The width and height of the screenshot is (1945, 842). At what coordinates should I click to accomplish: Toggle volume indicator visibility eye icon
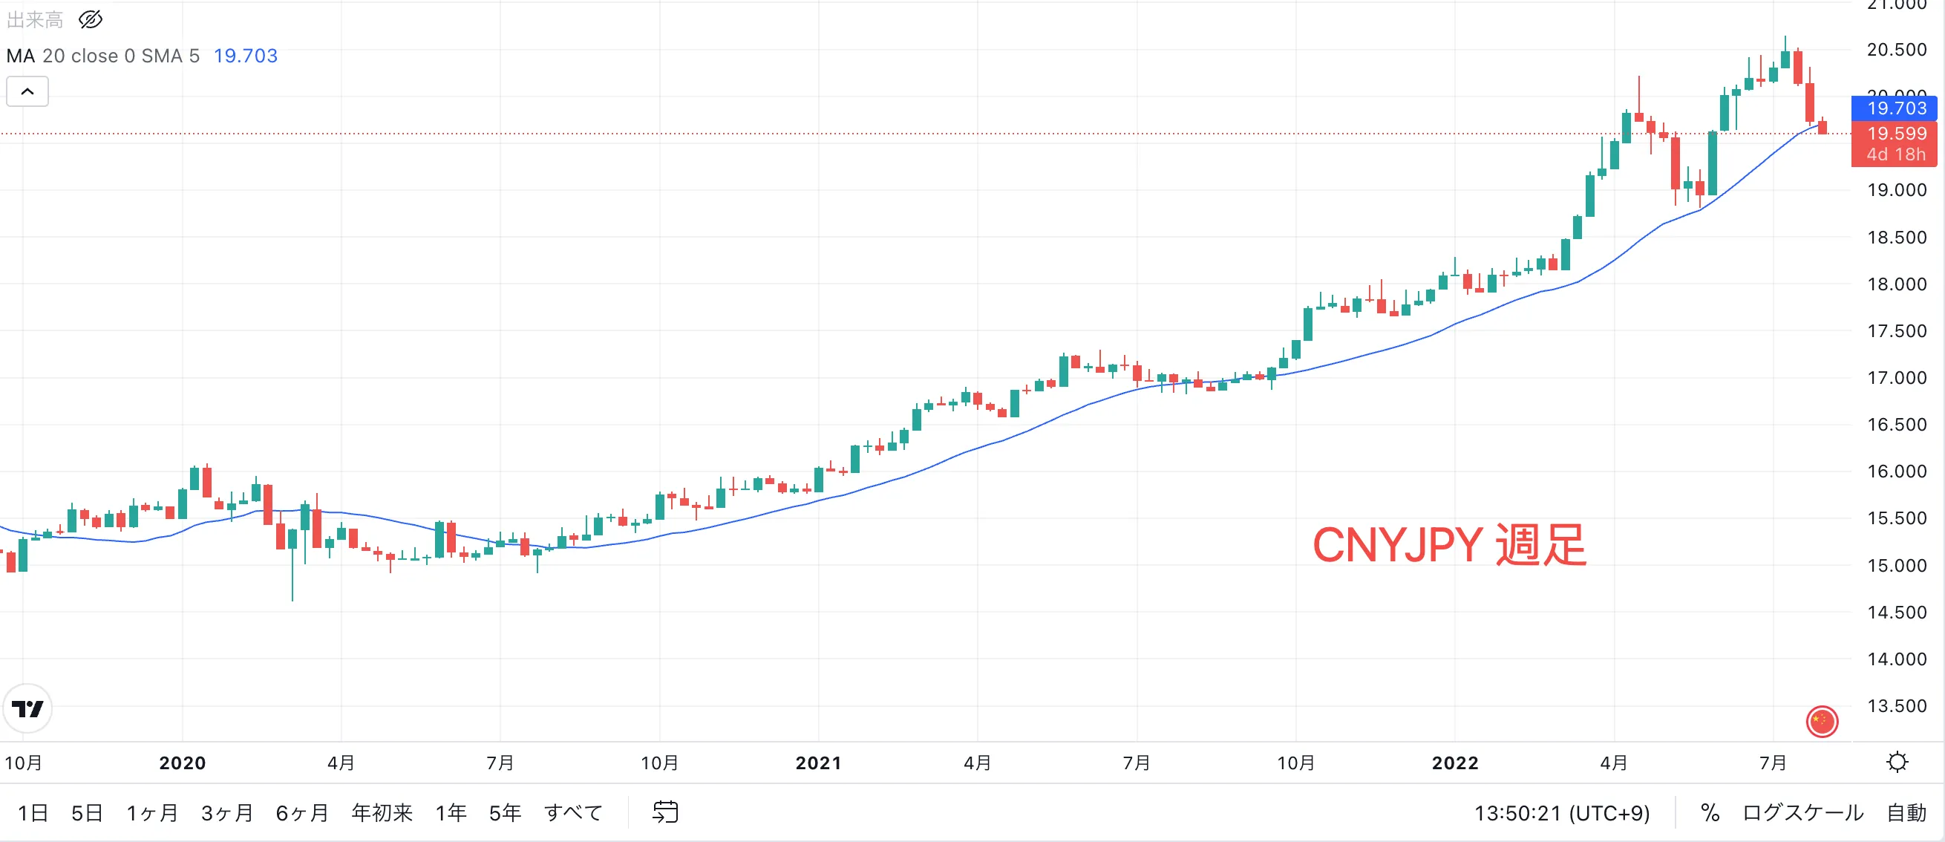coord(91,19)
